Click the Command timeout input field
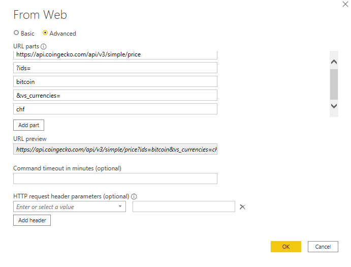Image resolution: width=351 pixels, height=267 pixels. [115, 179]
